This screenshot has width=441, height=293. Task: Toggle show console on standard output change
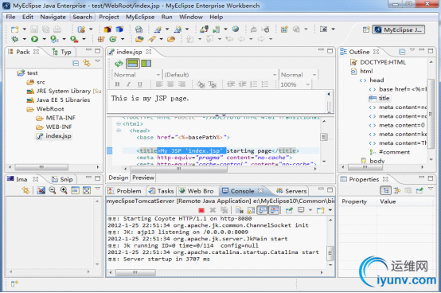[x=263, y=210]
